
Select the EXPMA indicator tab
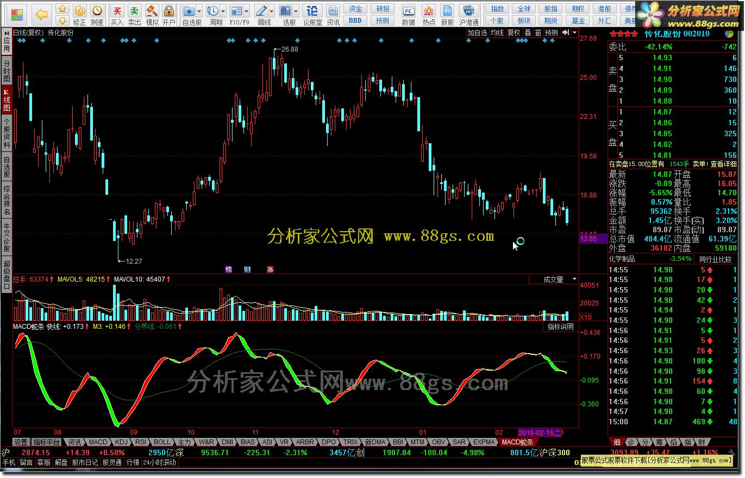[x=484, y=442]
